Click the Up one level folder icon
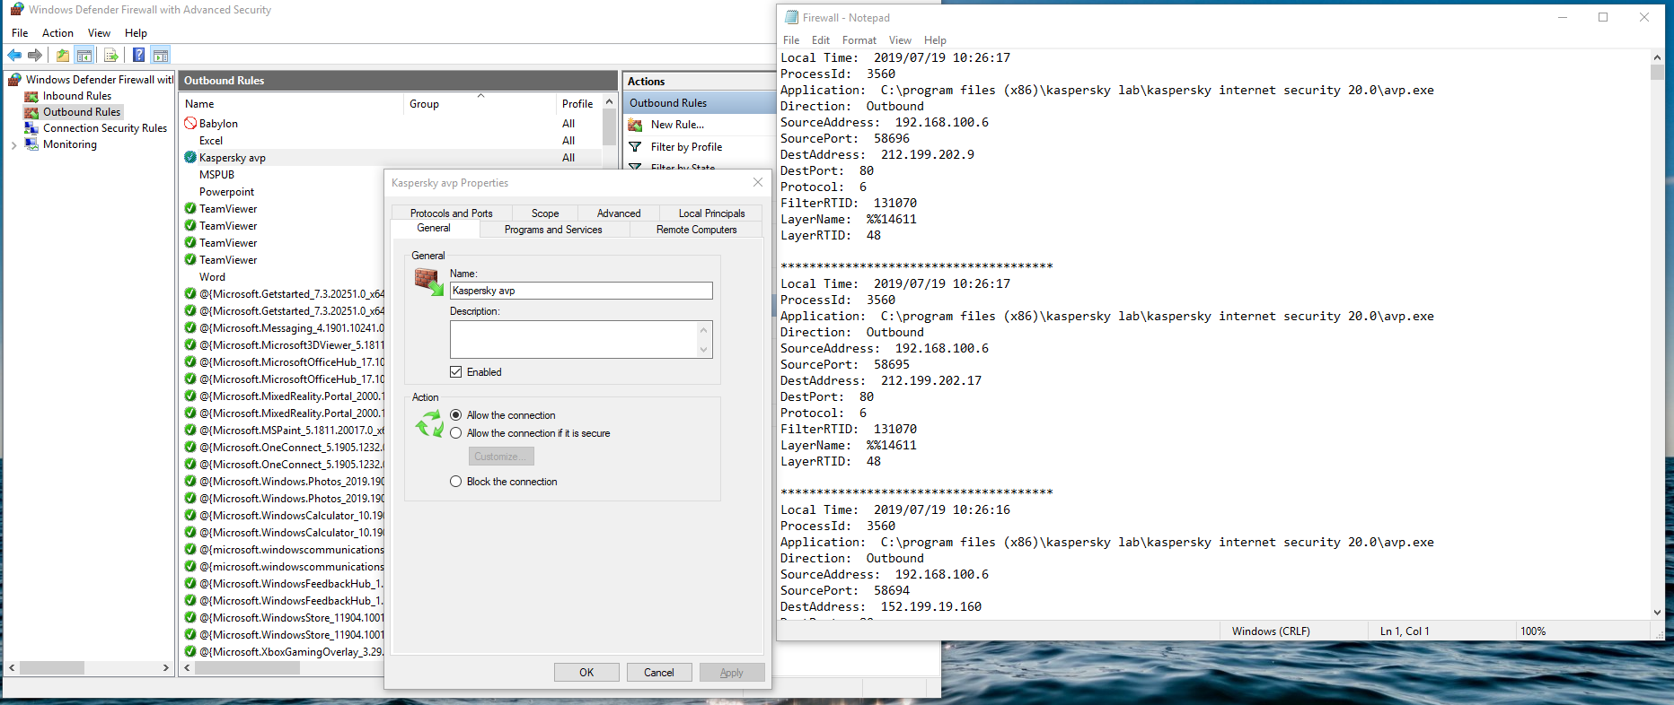 [63, 56]
